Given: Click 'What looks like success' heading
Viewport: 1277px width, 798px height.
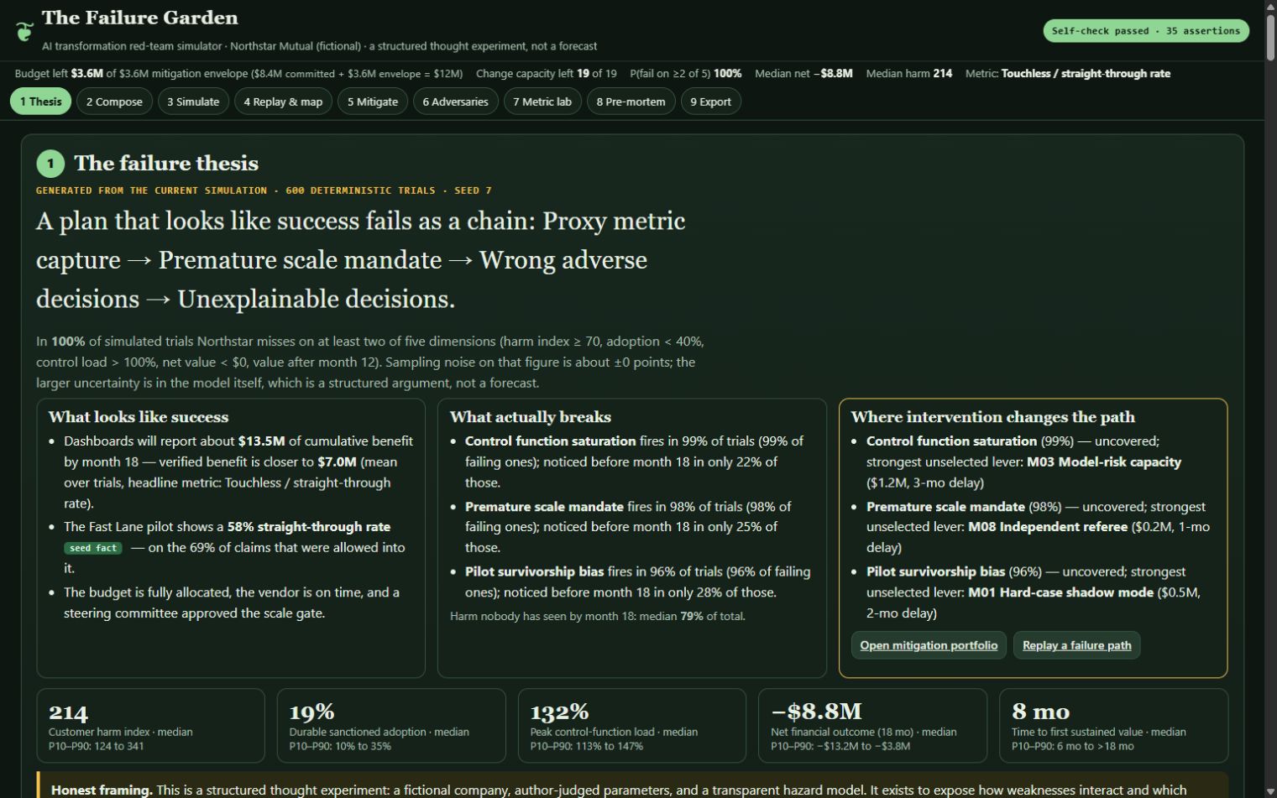Looking at the screenshot, I should [x=139, y=417].
